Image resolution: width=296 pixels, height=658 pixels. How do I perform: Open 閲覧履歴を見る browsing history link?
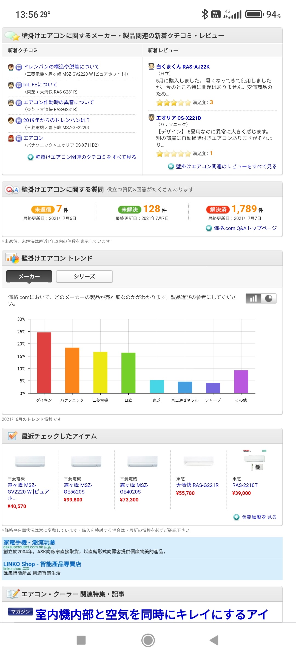(x=259, y=517)
